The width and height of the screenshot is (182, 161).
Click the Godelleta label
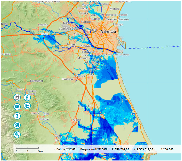coord(6,54)
